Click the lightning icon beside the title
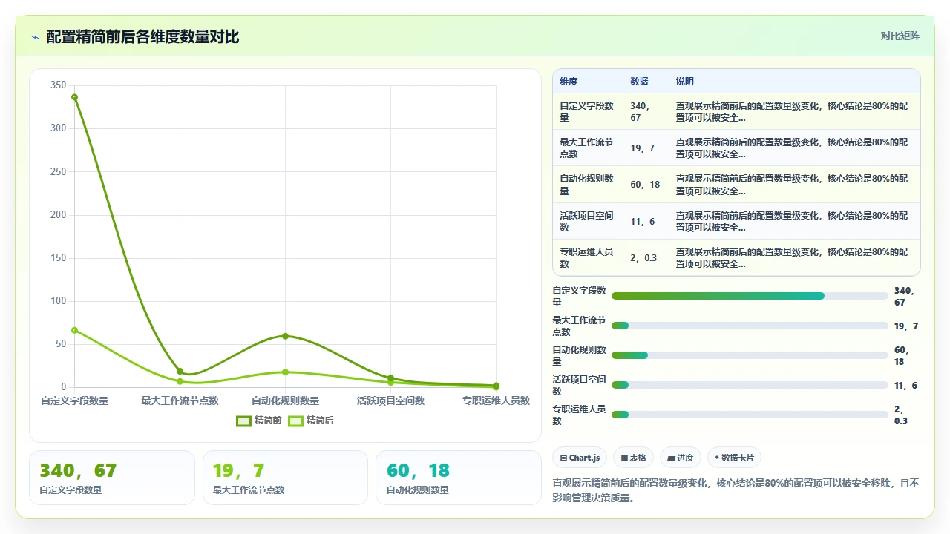Screen dimensions: 950x534 [35, 37]
